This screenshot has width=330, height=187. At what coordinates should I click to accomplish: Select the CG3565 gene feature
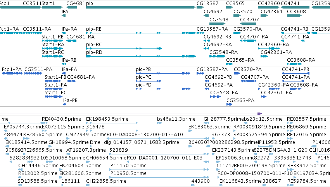pos(230,7)
